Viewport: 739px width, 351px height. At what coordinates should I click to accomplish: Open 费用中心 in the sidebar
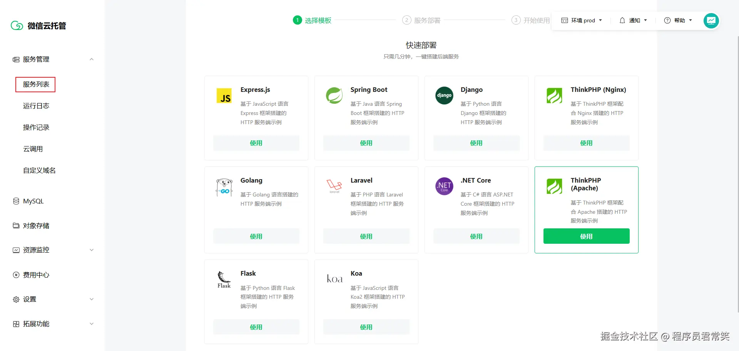[36, 275]
